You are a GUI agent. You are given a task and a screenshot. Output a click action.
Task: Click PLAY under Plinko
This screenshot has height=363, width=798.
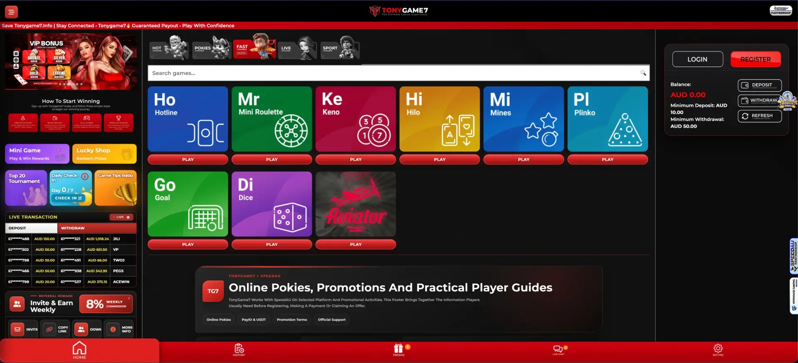click(x=608, y=159)
